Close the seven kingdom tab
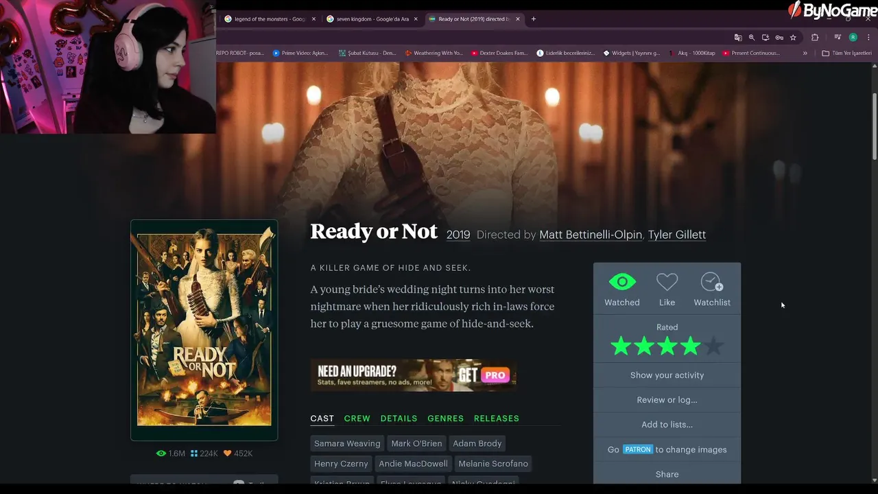 pyautogui.click(x=416, y=19)
